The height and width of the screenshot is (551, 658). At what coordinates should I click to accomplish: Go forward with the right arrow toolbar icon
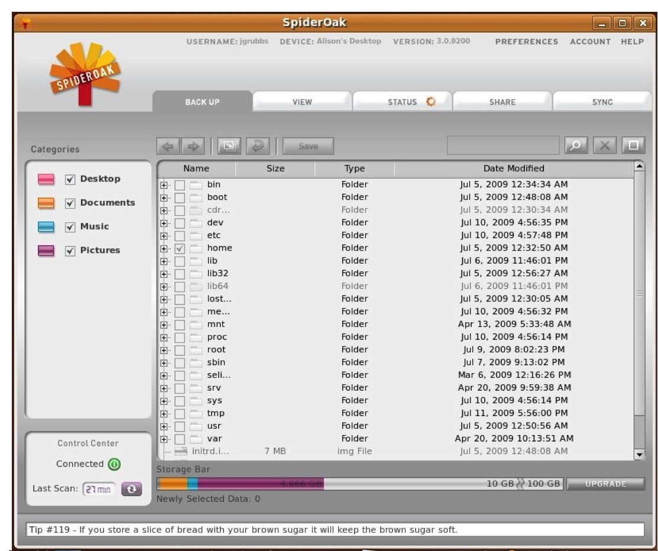(193, 146)
